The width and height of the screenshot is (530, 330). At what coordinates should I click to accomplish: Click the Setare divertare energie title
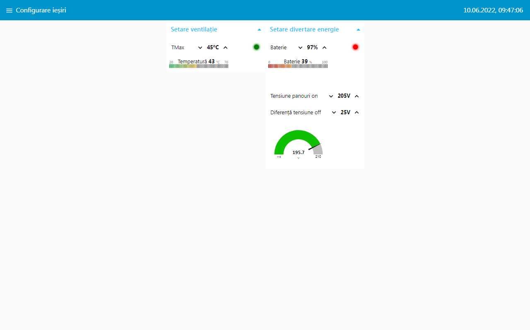point(304,29)
